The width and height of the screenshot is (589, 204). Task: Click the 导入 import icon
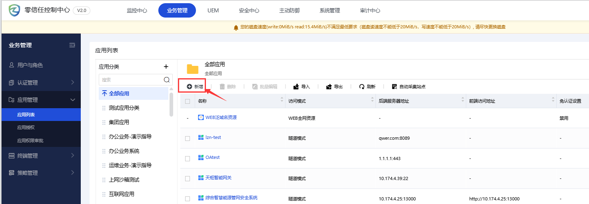tap(296, 87)
